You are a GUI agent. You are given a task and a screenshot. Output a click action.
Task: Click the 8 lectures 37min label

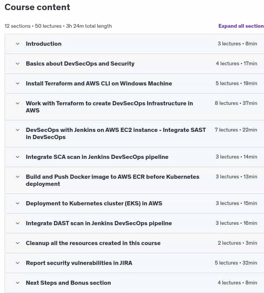tap(236, 103)
